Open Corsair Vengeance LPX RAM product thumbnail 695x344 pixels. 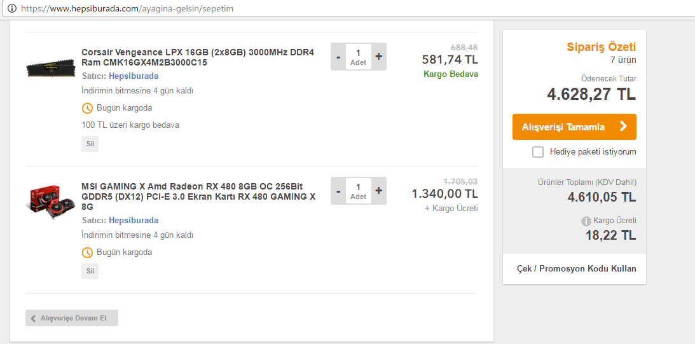point(50,67)
